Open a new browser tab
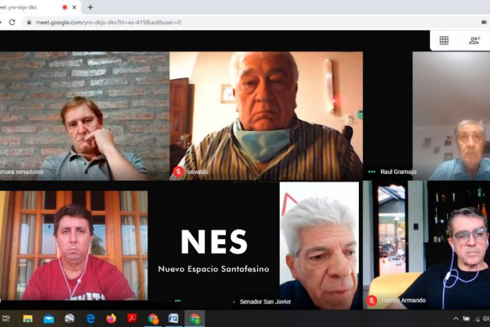490x327 pixels. tap(90, 7)
